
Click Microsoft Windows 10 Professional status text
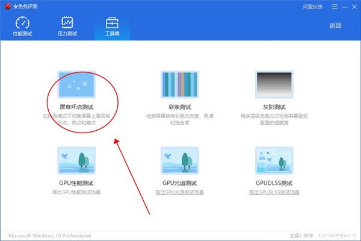click(50, 236)
